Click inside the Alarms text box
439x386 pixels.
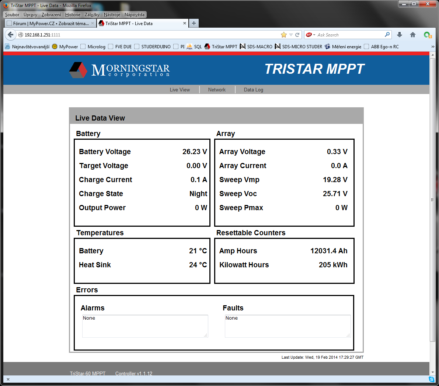click(145, 326)
